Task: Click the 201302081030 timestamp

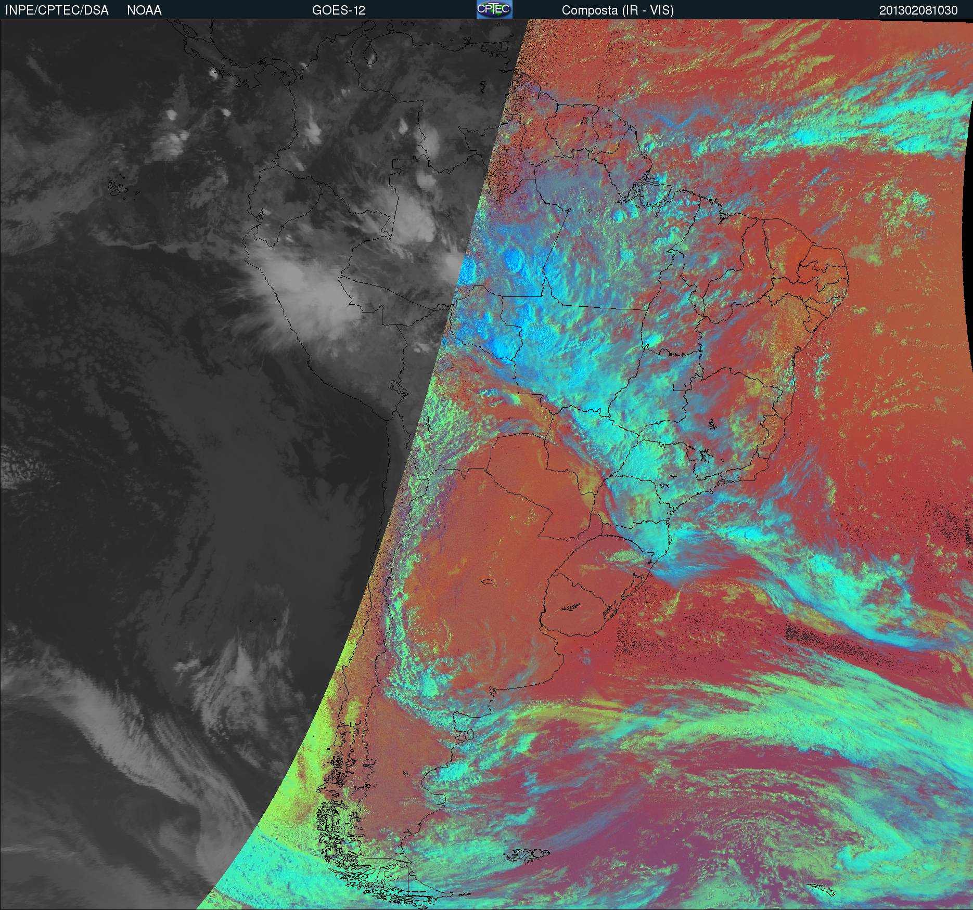Action: 918,10
